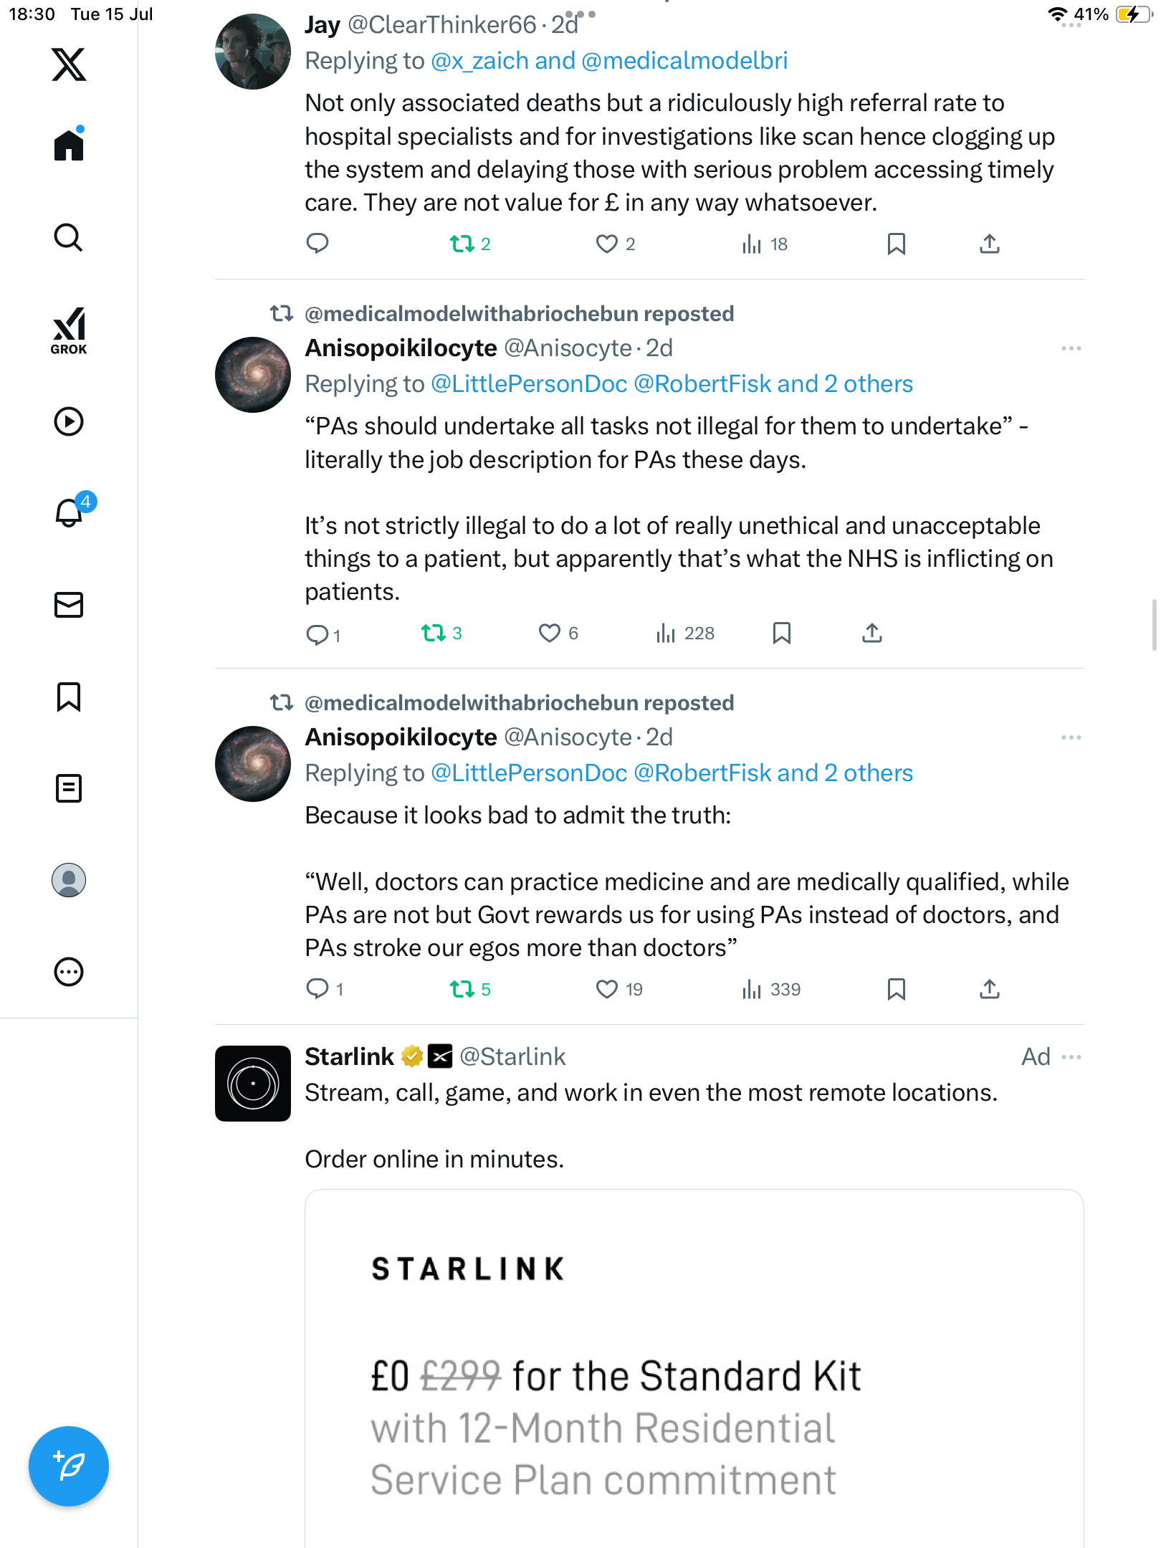Open the Video play icon in sidebar
1161x1548 pixels.
click(69, 421)
